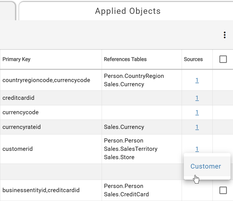Click Person.CountryRegion in references column
The image size is (233, 201).
pos(134,76)
